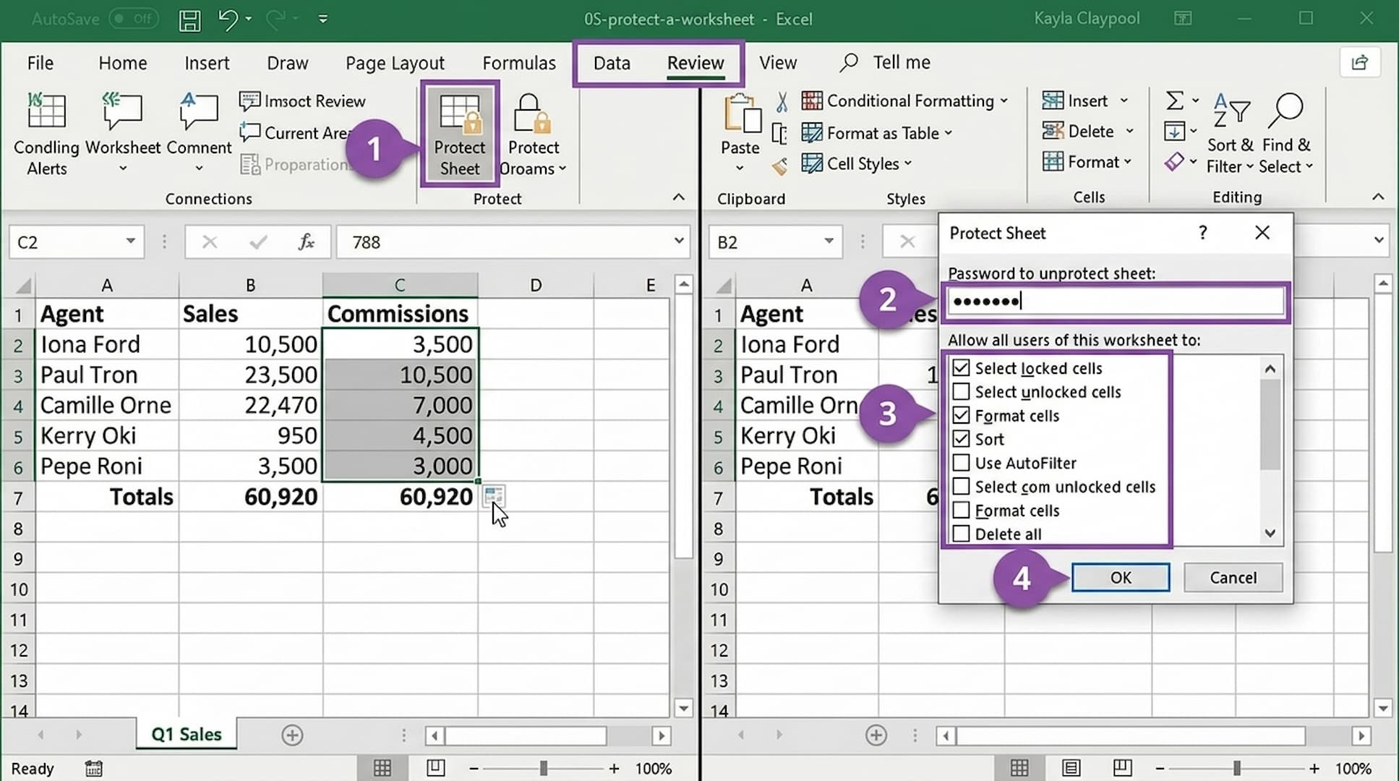Click right window zoom slider handle
The image size is (1399, 781).
coord(1236,769)
